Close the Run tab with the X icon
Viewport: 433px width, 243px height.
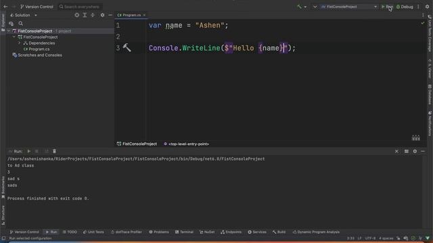point(396,151)
